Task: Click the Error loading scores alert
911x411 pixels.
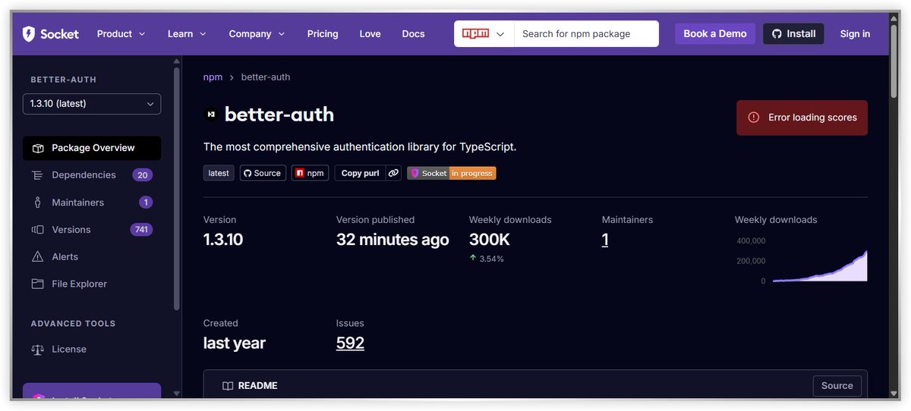Action: (x=802, y=118)
